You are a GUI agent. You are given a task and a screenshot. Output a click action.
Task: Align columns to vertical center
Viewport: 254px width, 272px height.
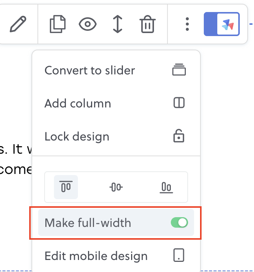116,187
